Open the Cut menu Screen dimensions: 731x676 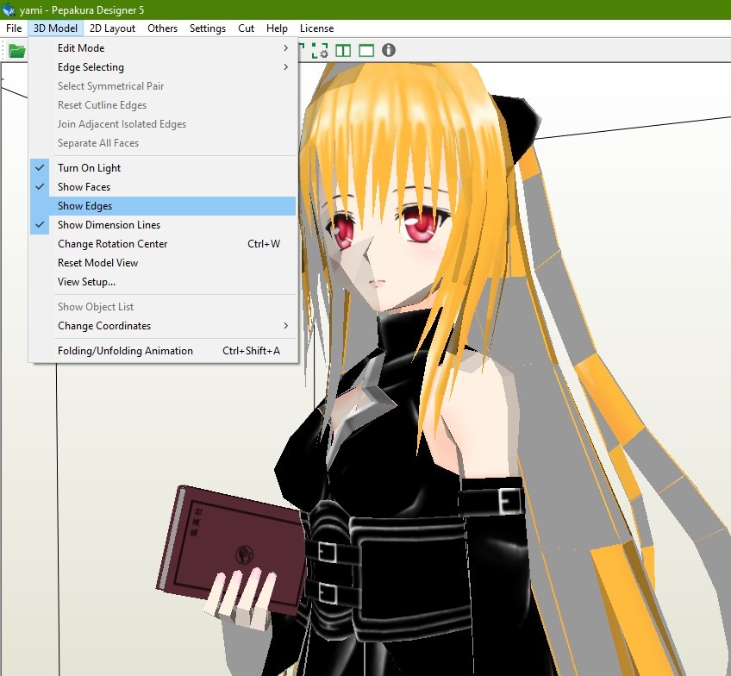[x=246, y=28]
